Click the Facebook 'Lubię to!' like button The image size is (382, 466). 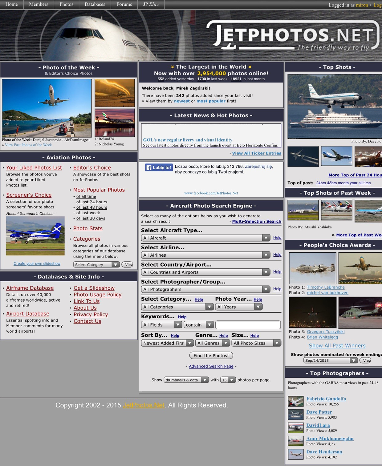[159, 167]
